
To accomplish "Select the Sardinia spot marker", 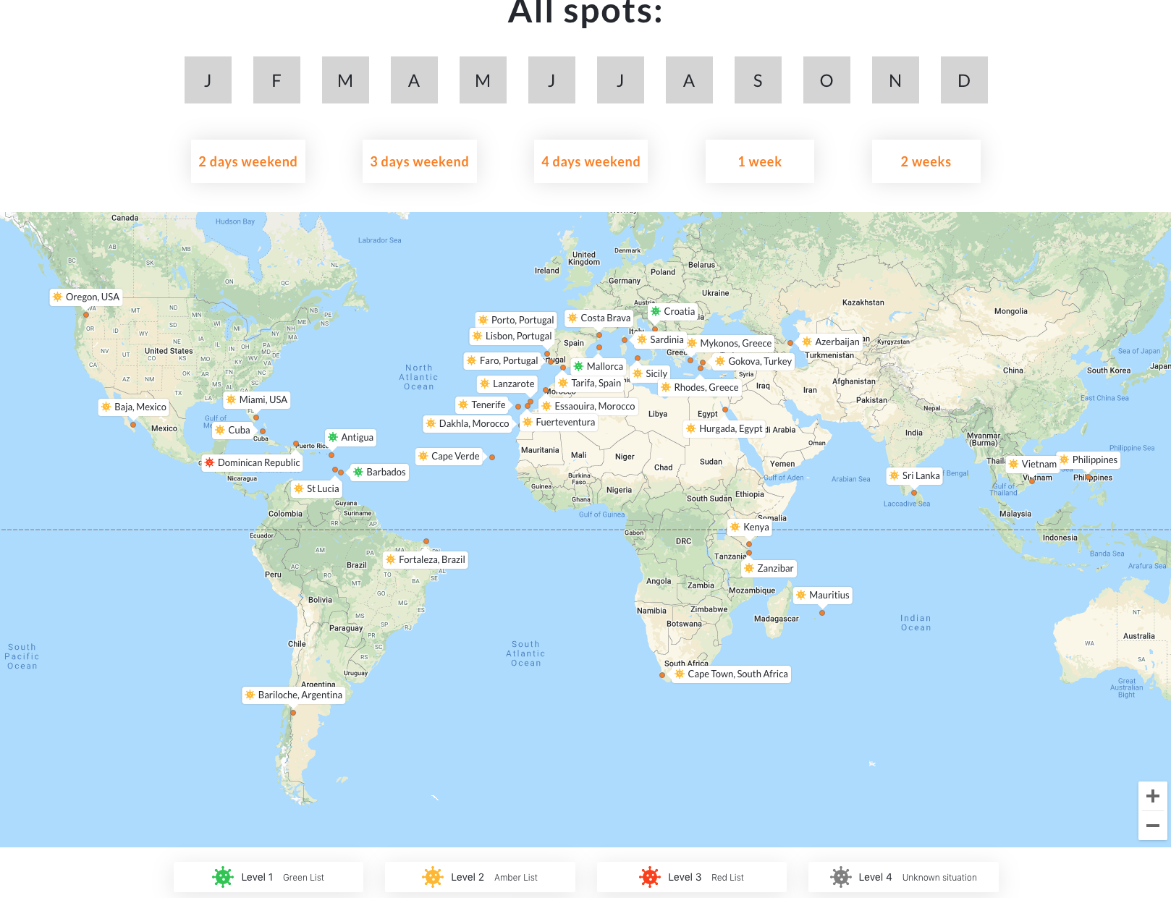I will tap(660, 339).
